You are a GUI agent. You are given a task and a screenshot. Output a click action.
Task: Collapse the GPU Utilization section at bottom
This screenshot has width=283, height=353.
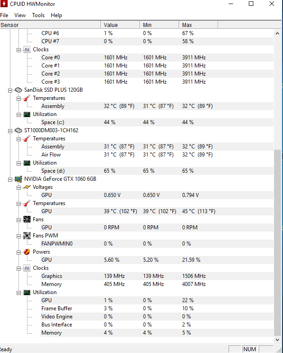(x=18, y=292)
